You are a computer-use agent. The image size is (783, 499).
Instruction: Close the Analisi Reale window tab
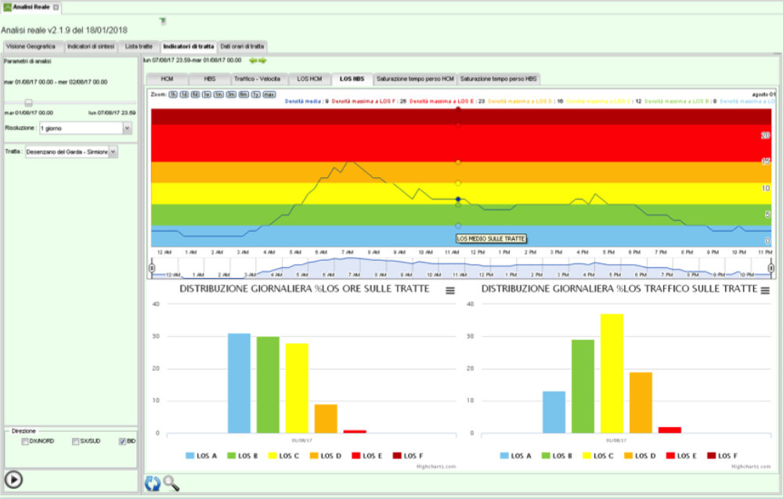click(56, 8)
